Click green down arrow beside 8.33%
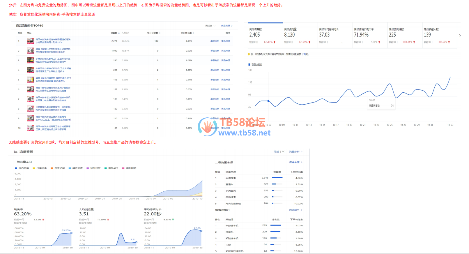The width and height of the screenshot is (469, 254). coord(173,219)
